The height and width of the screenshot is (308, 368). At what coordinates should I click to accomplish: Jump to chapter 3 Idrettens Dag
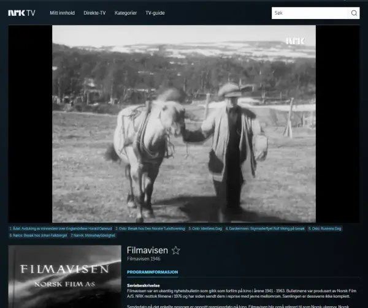(x=205, y=228)
